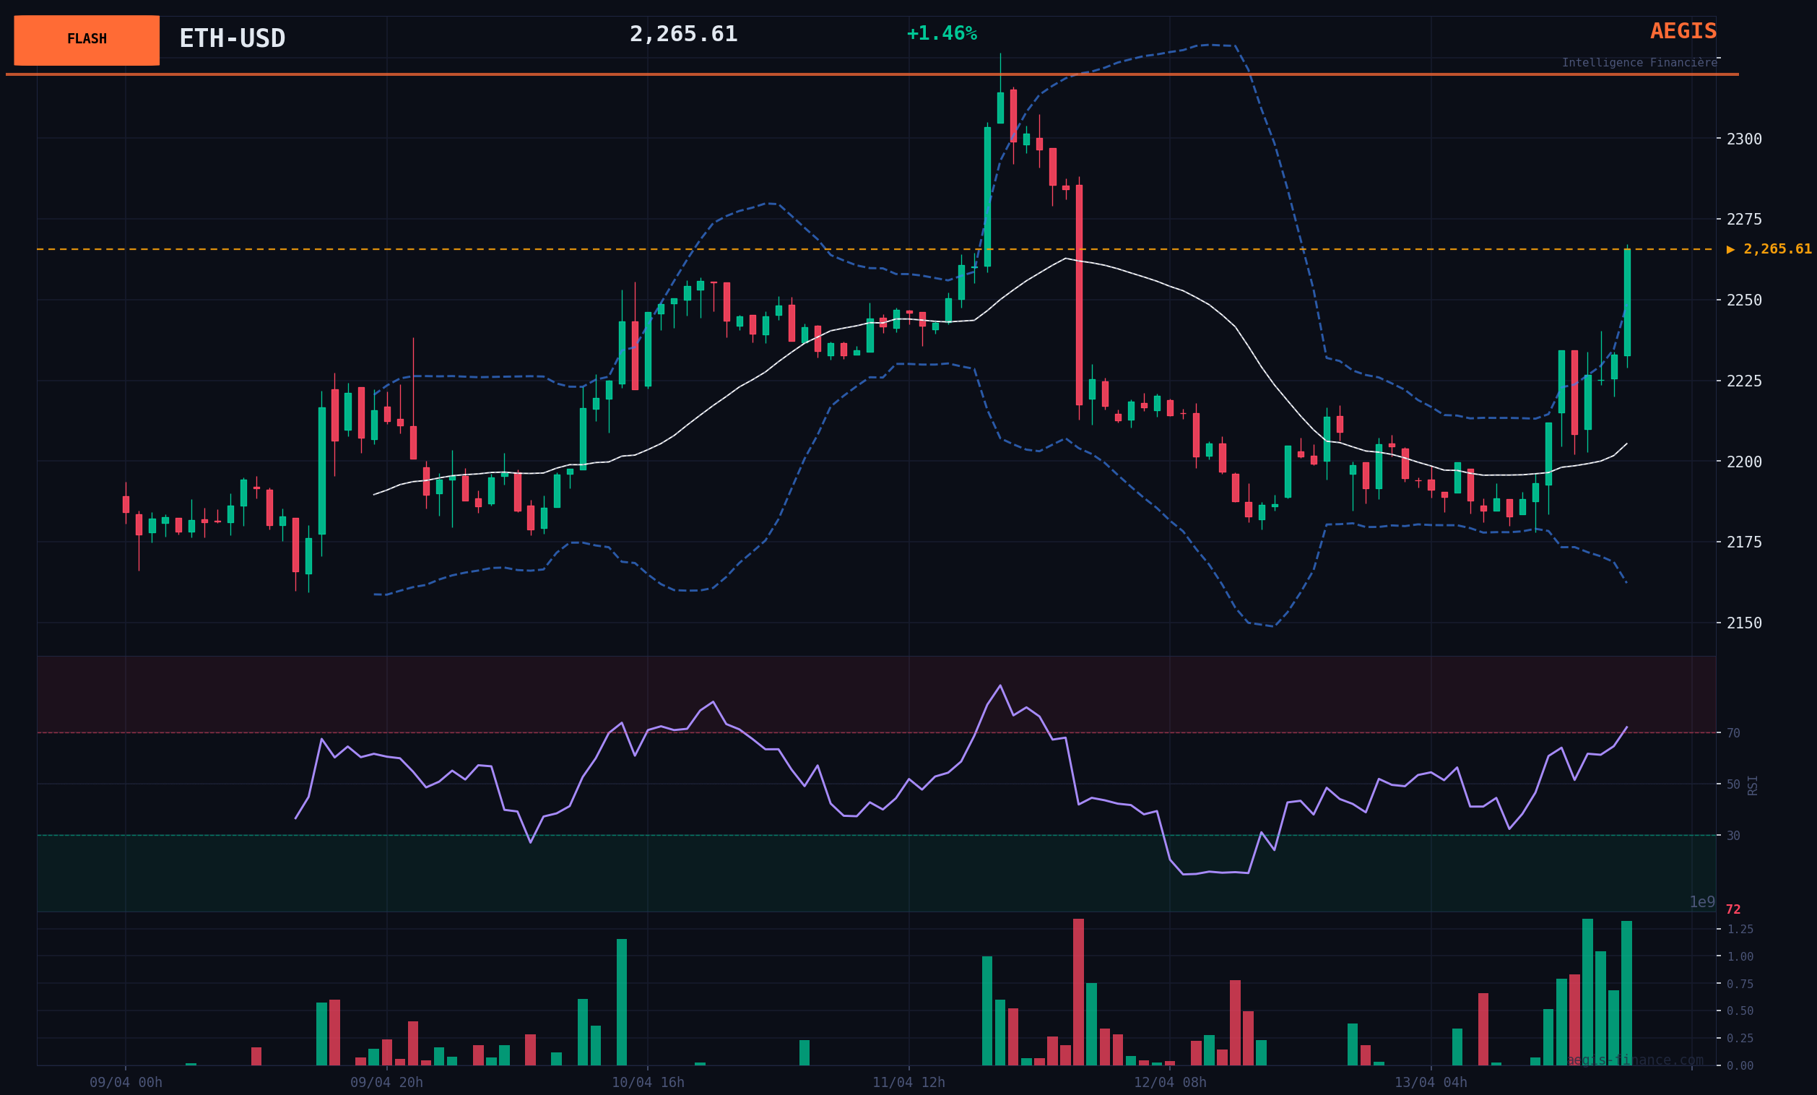This screenshot has height=1095, width=1817.
Task: Click the 2300 price axis label
Action: pyautogui.click(x=1744, y=139)
